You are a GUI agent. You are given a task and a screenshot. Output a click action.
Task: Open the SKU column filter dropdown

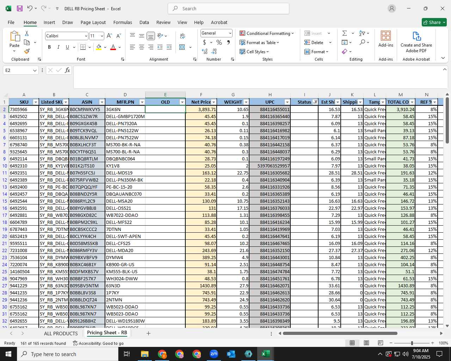tap(35, 102)
